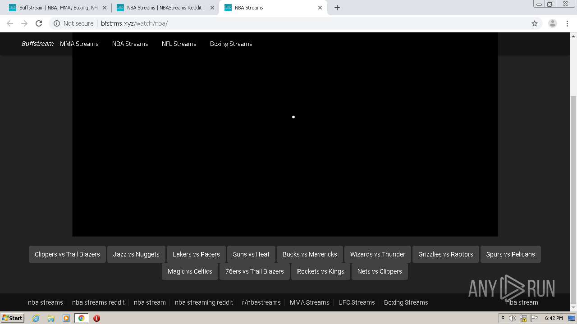Click the 6:42 PM clock

pyautogui.click(x=554, y=318)
